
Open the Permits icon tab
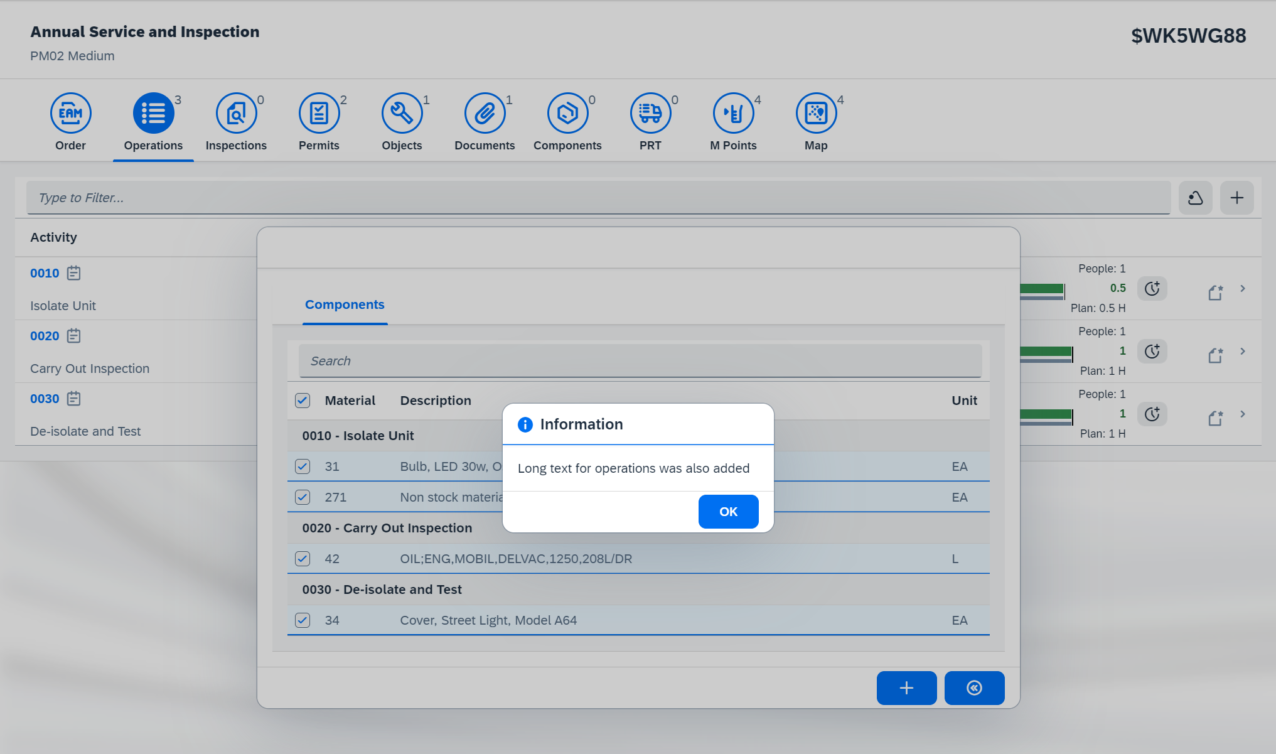319,114
